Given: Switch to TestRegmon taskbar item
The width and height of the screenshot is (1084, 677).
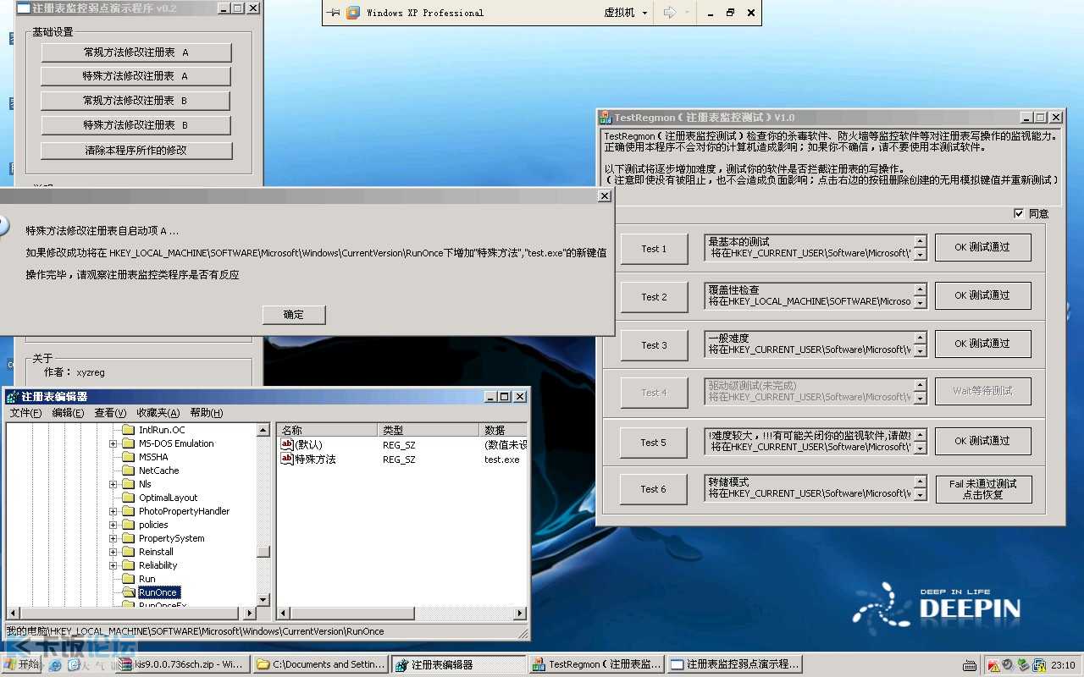Looking at the screenshot, I should (596, 665).
